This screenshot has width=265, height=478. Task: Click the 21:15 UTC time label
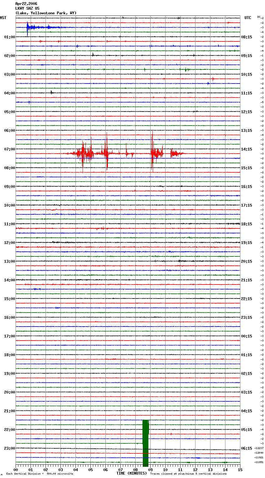pos(247,280)
